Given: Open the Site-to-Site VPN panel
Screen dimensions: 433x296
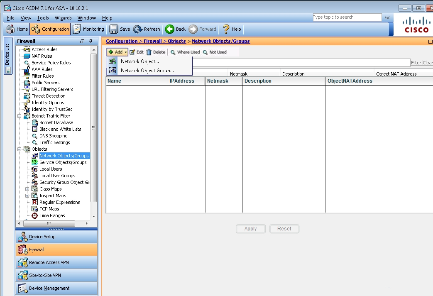Looking at the screenshot, I should tap(56, 275).
